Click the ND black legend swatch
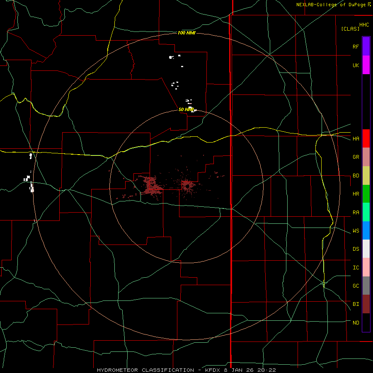 pyautogui.click(x=366, y=322)
